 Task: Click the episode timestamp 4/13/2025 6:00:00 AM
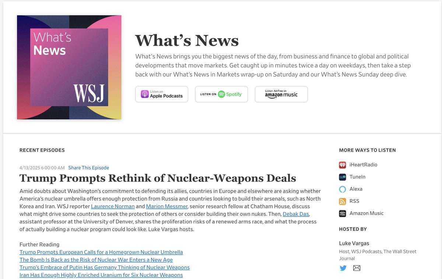(x=42, y=168)
